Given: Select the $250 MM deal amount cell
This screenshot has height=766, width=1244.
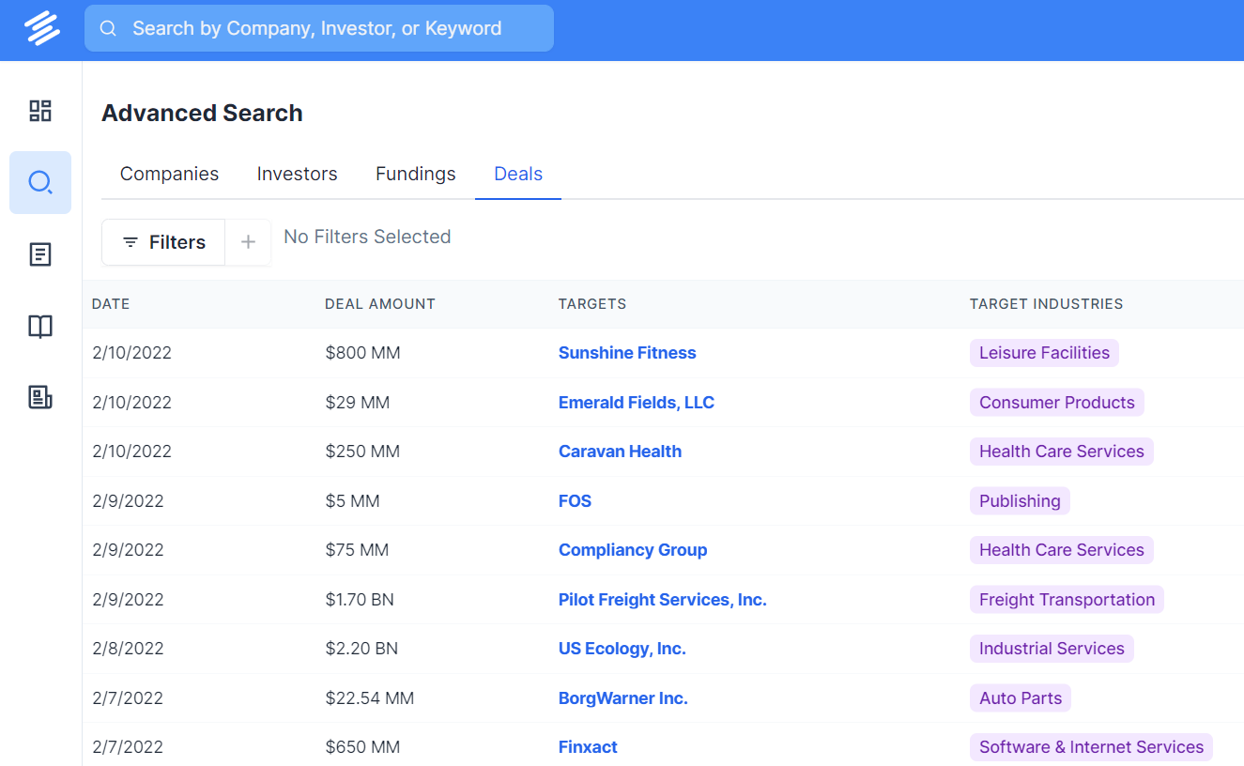Looking at the screenshot, I should (362, 452).
